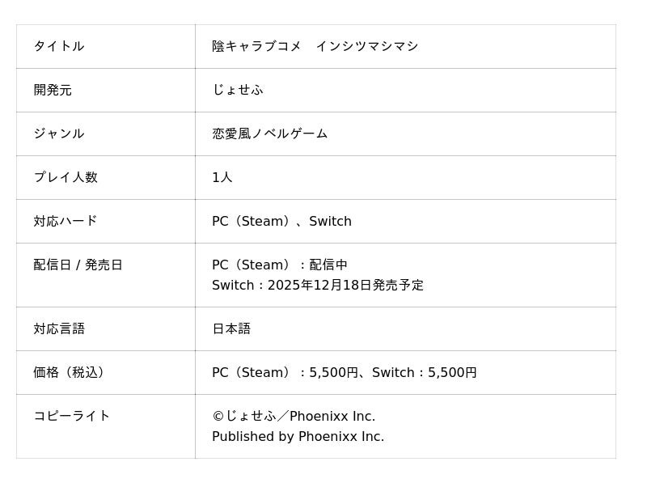647x483 pixels.
Task: Click the 対応ハード label cell
Action: tap(66, 221)
